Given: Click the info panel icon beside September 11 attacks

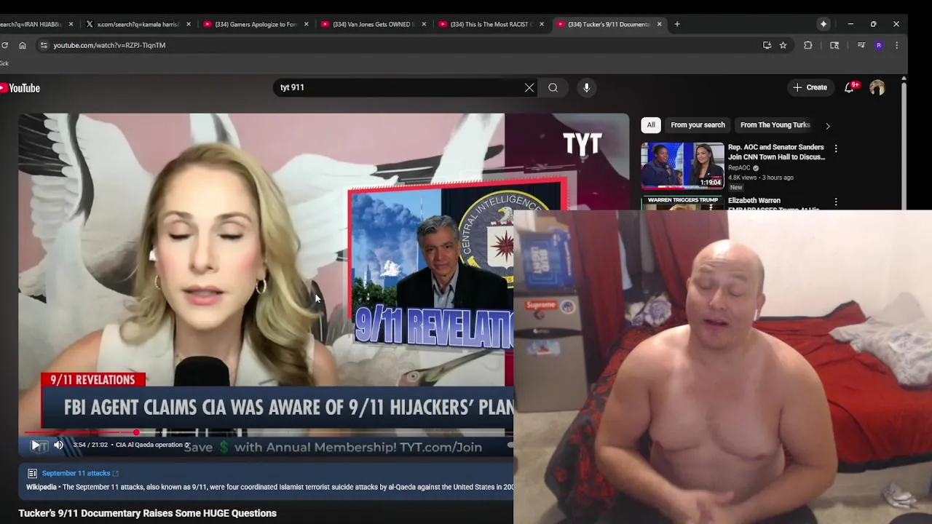Looking at the screenshot, I should tap(32, 473).
